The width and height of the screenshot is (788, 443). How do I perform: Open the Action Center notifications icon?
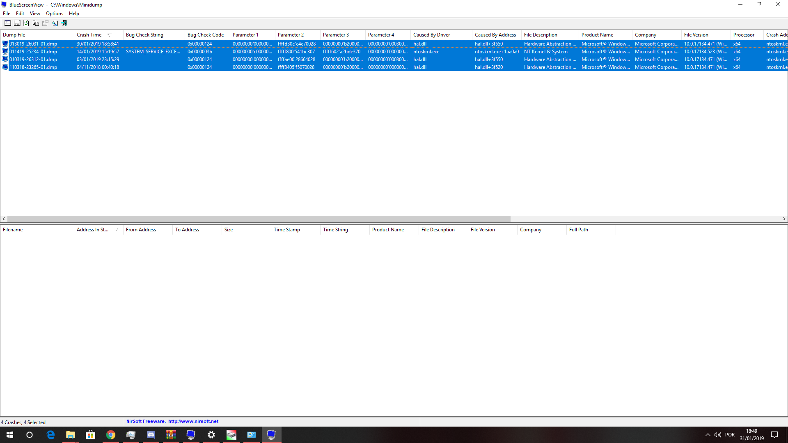[x=774, y=435]
